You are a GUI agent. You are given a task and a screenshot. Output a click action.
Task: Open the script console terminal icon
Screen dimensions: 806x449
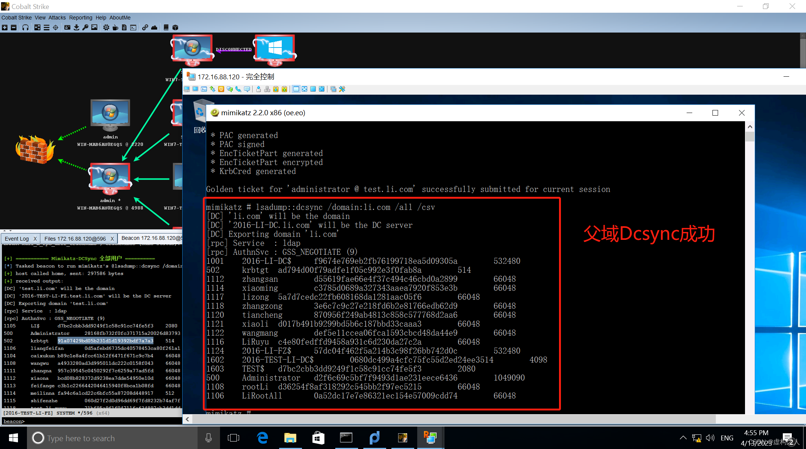(133, 28)
